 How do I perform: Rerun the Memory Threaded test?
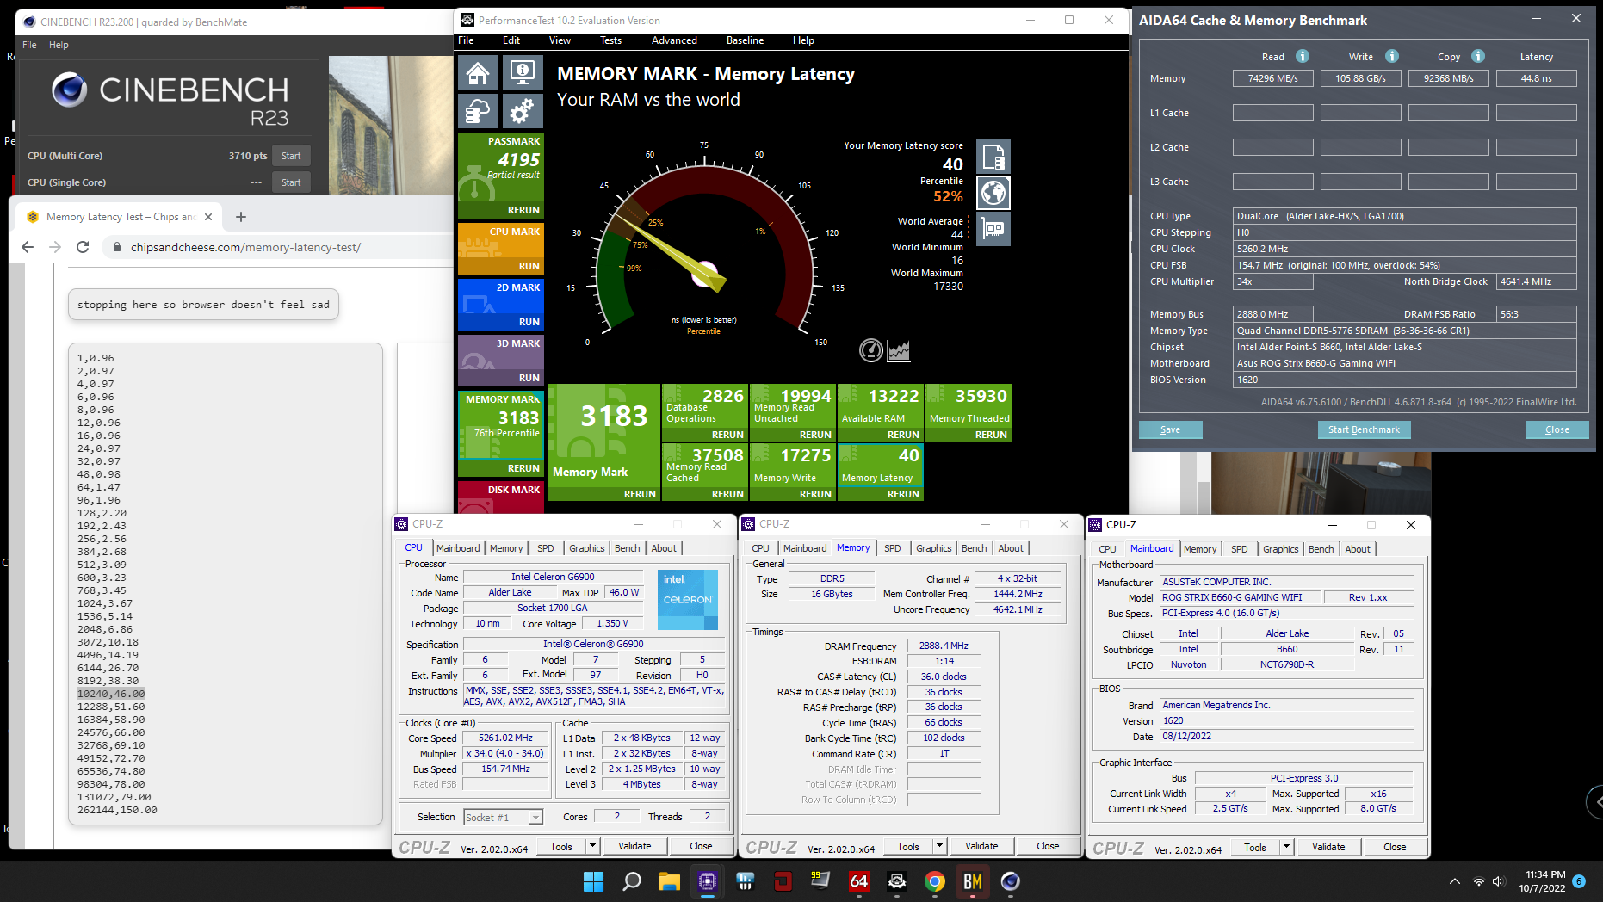click(991, 435)
